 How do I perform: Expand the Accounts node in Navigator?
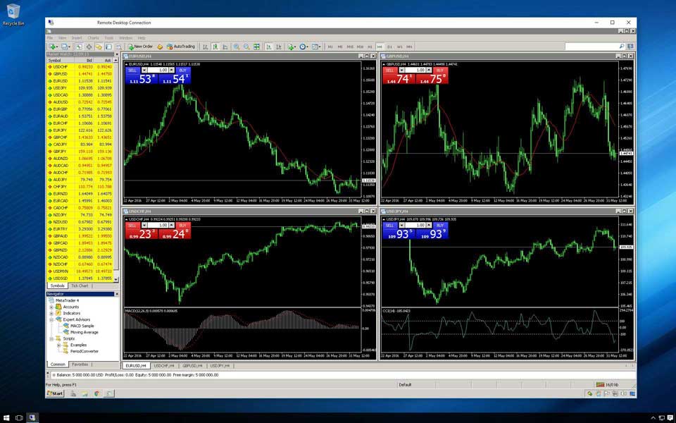coord(51,307)
